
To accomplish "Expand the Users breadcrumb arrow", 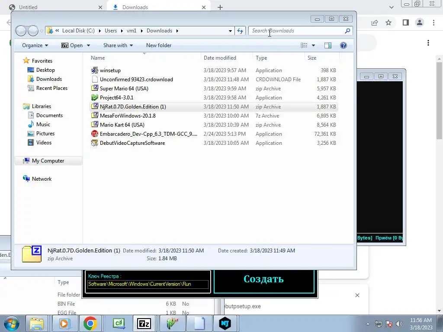I will [122, 31].
